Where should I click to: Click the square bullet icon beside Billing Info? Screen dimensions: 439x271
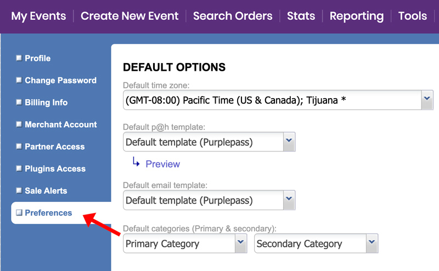pyautogui.click(x=19, y=102)
